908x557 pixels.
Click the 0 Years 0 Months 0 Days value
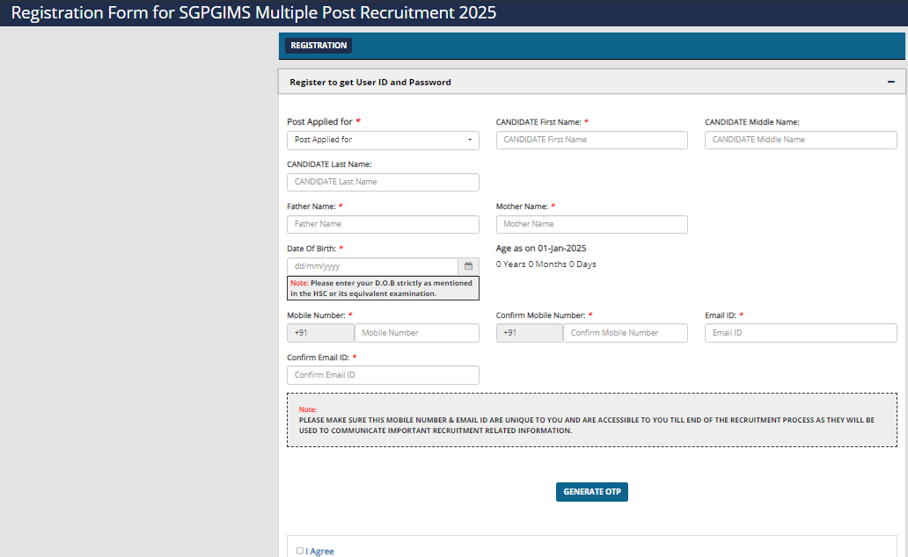click(x=546, y=264)
